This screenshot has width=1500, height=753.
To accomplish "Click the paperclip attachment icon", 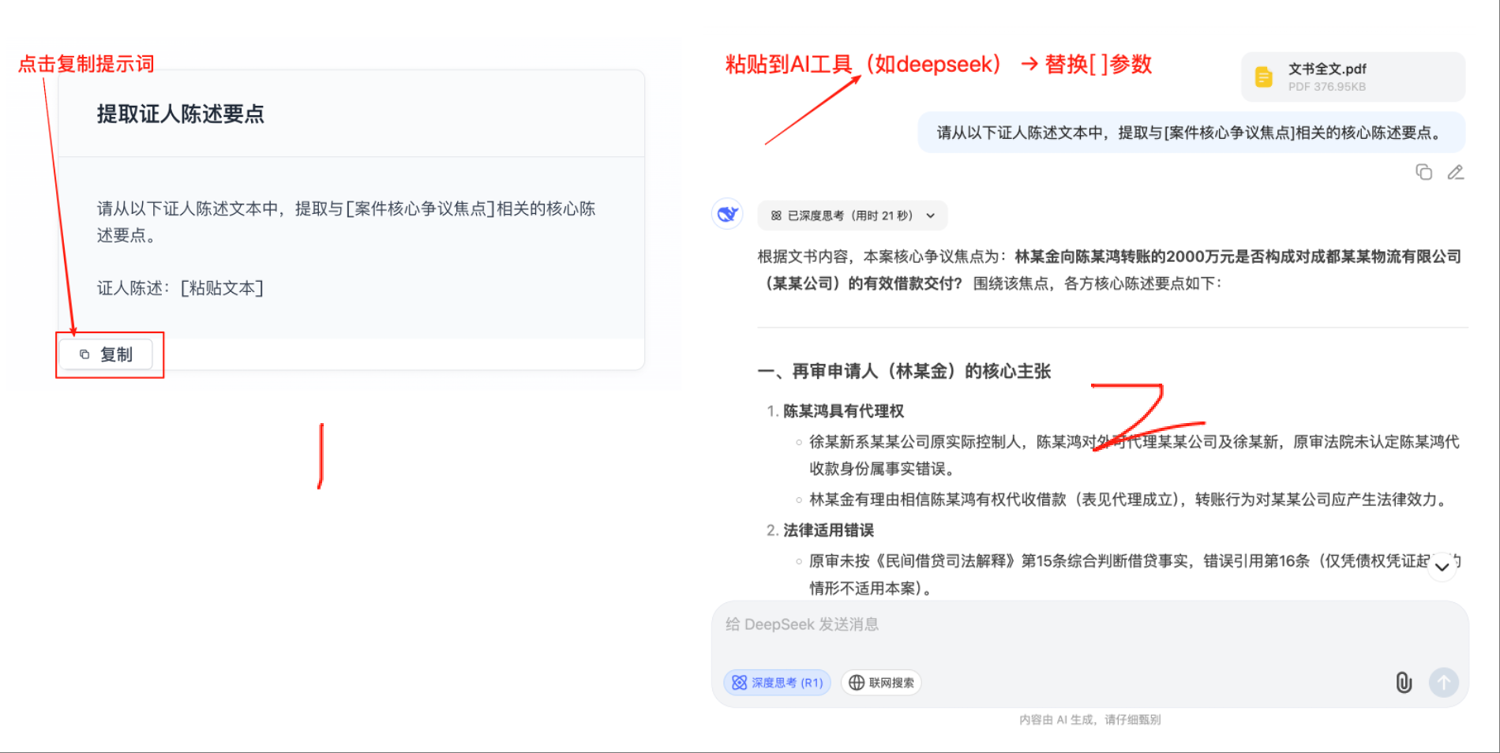I will coord(1403,682).
